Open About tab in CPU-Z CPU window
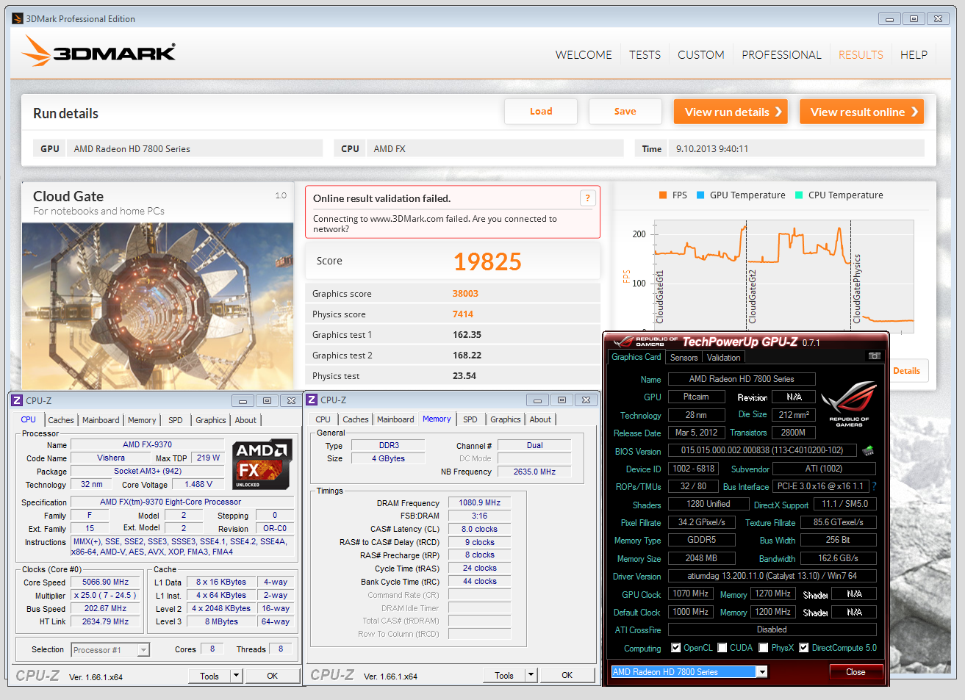This screenshot has height=700, width=965. [x=245, y=420]
